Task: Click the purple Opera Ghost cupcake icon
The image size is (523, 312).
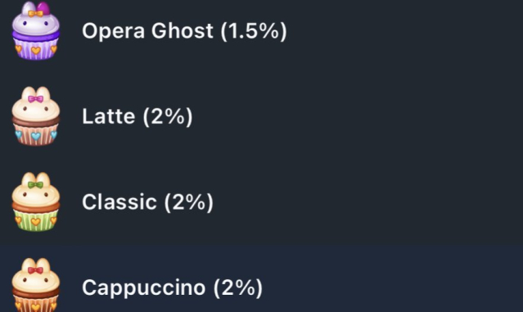Action: (x=36, y=30)
